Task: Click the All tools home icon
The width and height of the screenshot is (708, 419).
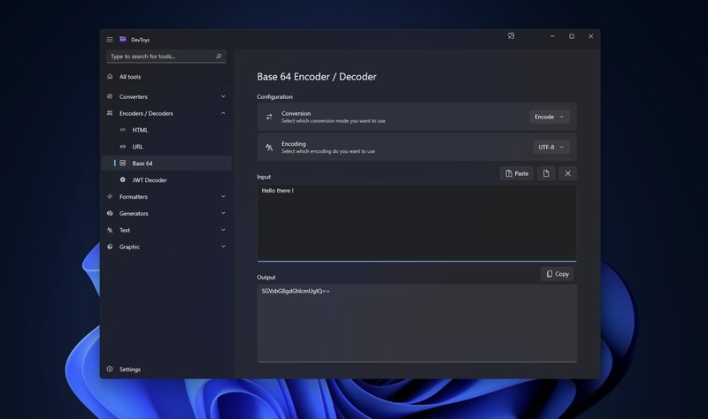Action: (x=110, y=77)
